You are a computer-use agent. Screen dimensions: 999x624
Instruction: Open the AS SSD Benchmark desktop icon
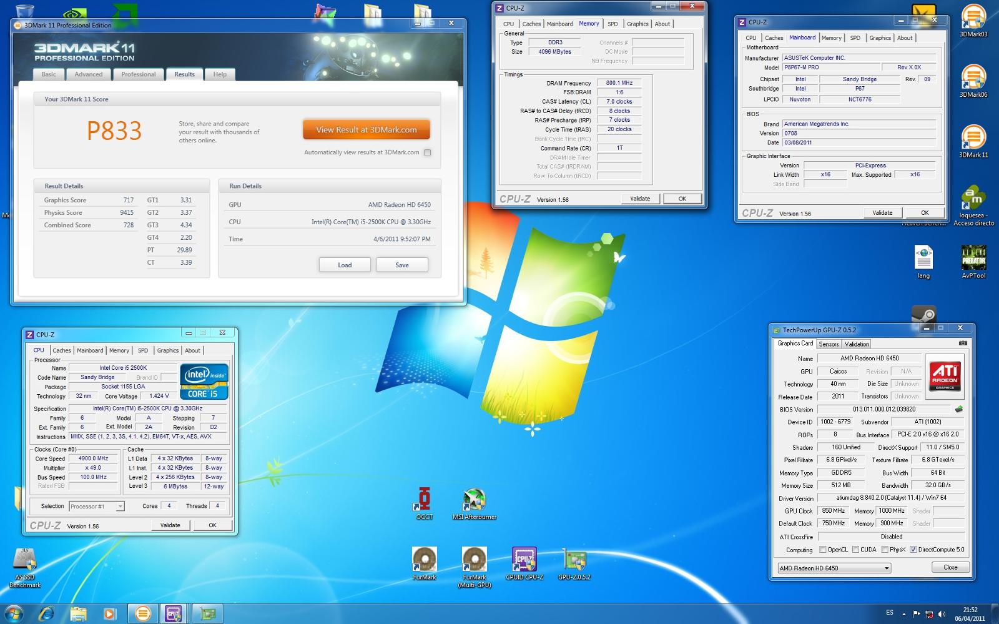point(25,567)
